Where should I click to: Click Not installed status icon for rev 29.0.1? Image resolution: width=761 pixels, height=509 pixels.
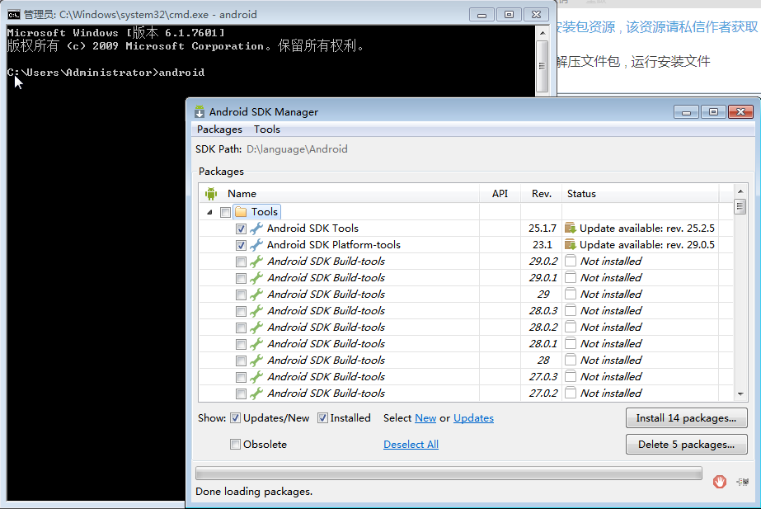571,278
